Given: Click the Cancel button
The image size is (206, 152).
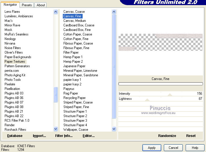Looking at the screenshot, I should [x=173, y=148].
